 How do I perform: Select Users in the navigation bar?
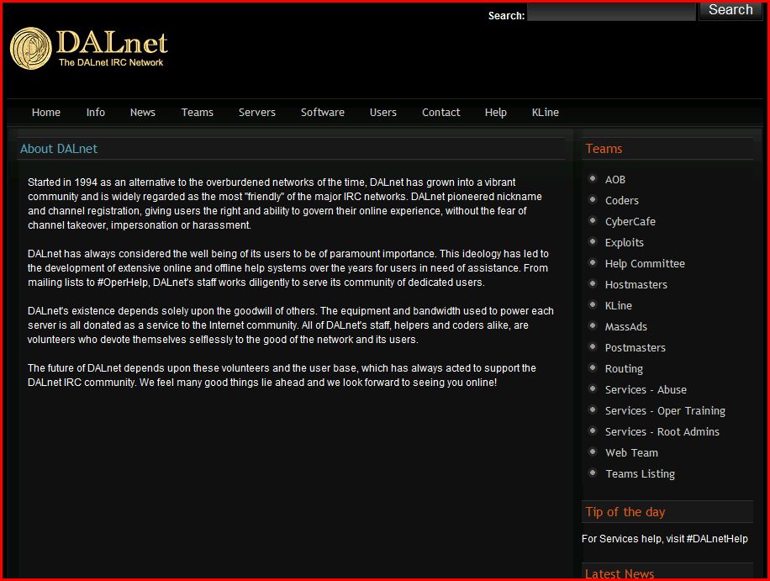point(383,113)
